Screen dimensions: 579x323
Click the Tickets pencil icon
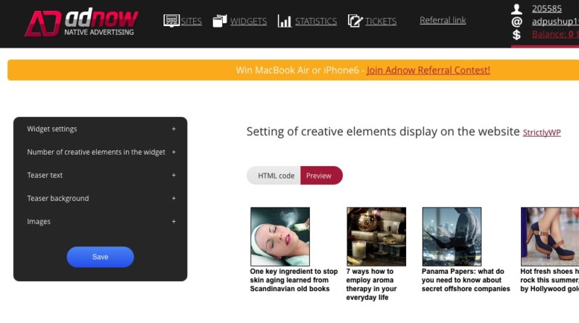[x=355, y=21]
